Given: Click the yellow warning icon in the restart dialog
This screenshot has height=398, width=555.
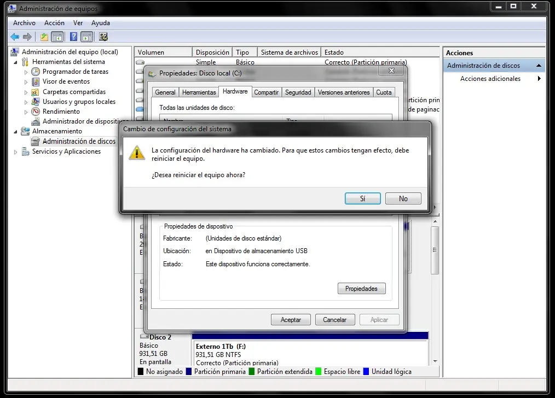Looking at the screenshot, I should pos(137,153).
